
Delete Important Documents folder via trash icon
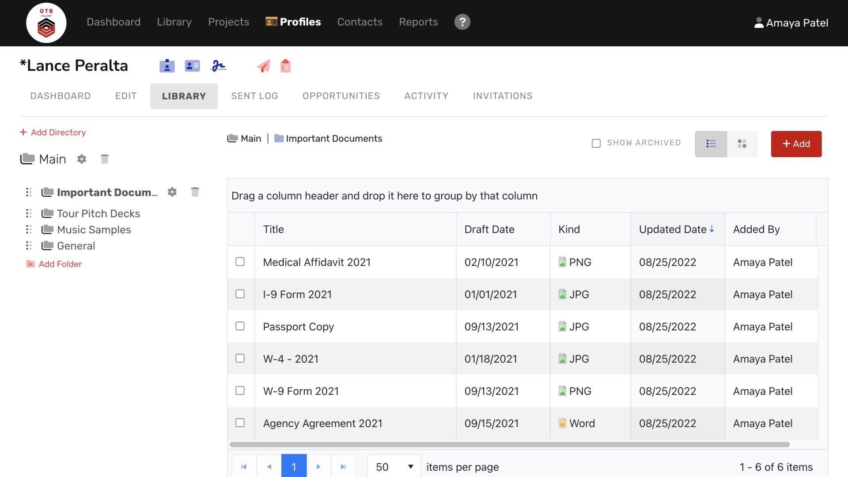pos(195,192)
